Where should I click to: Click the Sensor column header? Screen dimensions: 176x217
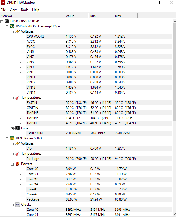pyautogui.click(x=32, y=16)
